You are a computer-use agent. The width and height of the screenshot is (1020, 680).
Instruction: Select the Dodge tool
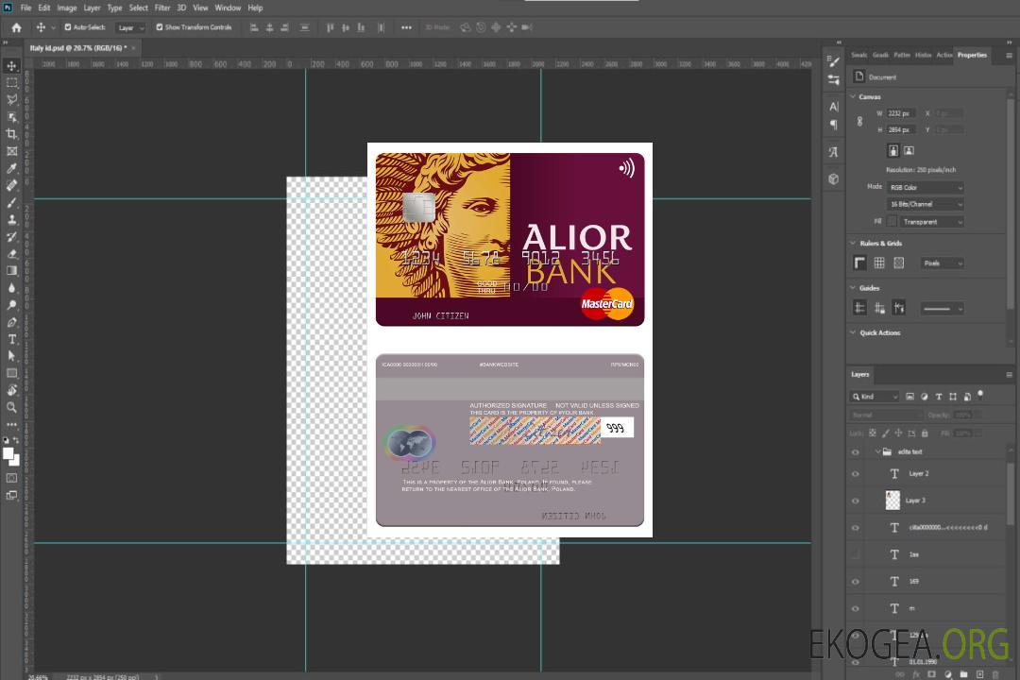tap(11, 304)
